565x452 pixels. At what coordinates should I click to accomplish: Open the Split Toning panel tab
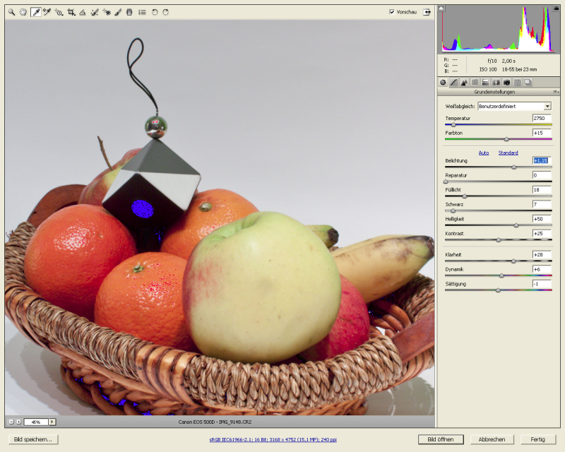coord(485,83)
